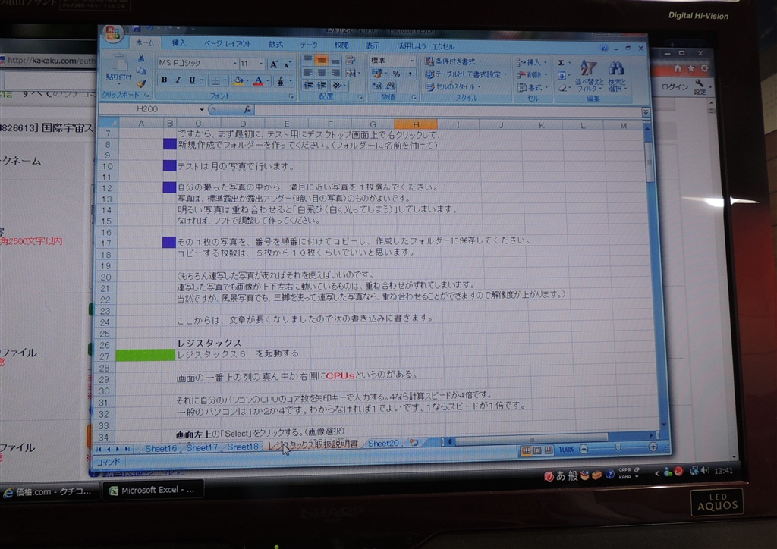Toggle Underline formatting

(192, 80)
